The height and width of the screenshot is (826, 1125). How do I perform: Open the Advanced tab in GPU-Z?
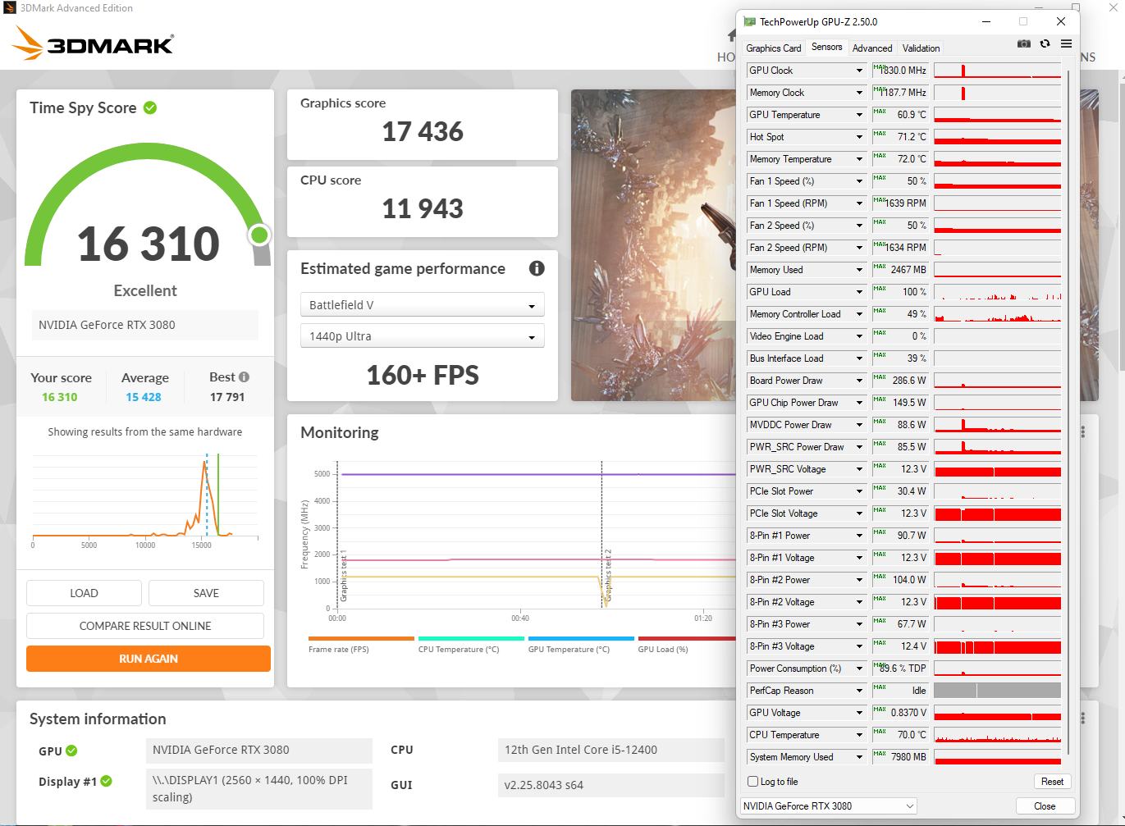click(872, 48)
